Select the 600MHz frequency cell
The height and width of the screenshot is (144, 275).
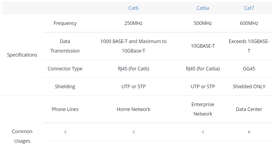(249, 23)
